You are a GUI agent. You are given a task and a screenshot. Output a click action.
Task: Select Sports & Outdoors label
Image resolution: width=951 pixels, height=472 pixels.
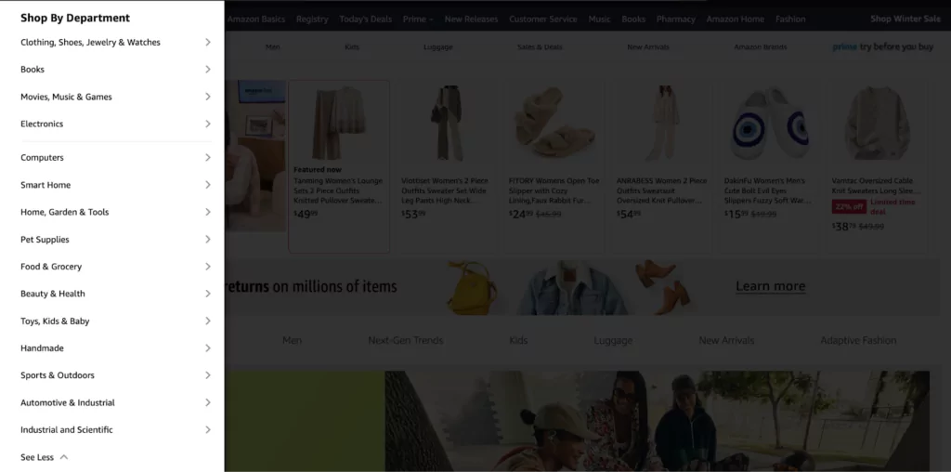point(58,375)
